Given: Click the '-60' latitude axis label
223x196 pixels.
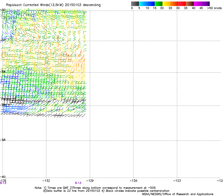Looking at the screenshot, I should (x=3, y=177).
